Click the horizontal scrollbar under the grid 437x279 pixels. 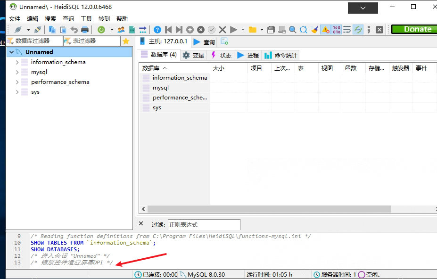269,209
